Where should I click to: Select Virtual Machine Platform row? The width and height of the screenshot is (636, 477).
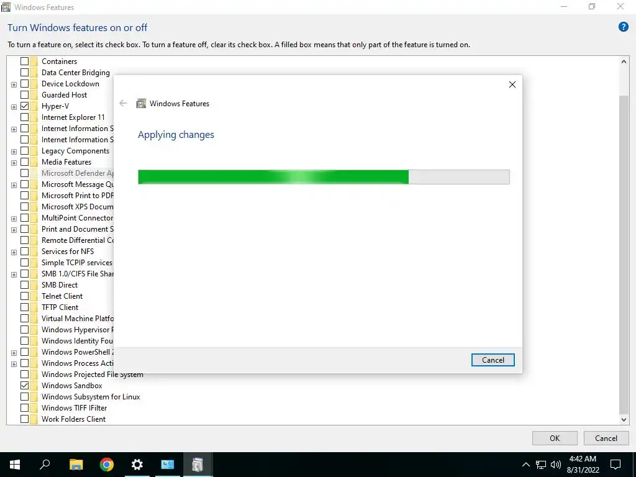pos(78,319)
